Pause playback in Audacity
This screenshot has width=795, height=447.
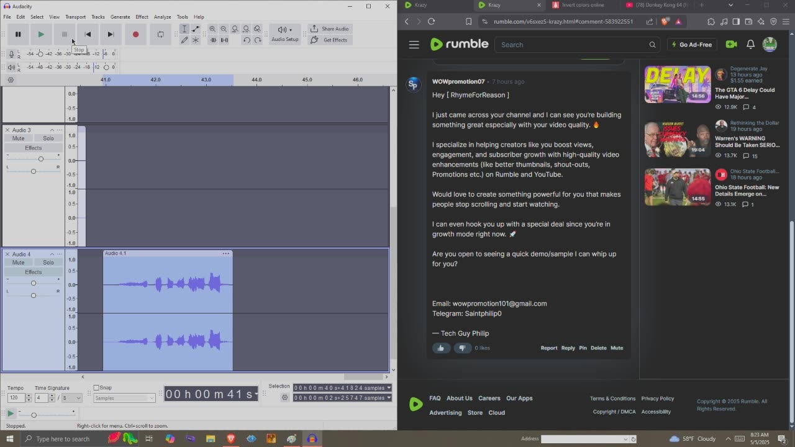(x=18, y=34)
